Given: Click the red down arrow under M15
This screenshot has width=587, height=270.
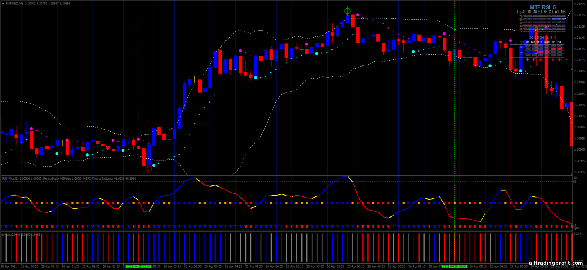Looking at the screenshot, I should [x=540, y=59].
